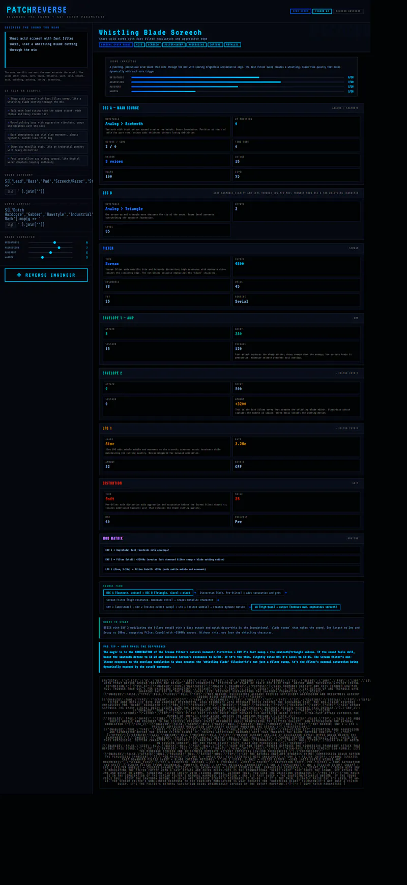This screenshot has height=885, width=407.
Task: Pick the 'Round pulsing bass' example
Action: [46, 124]
